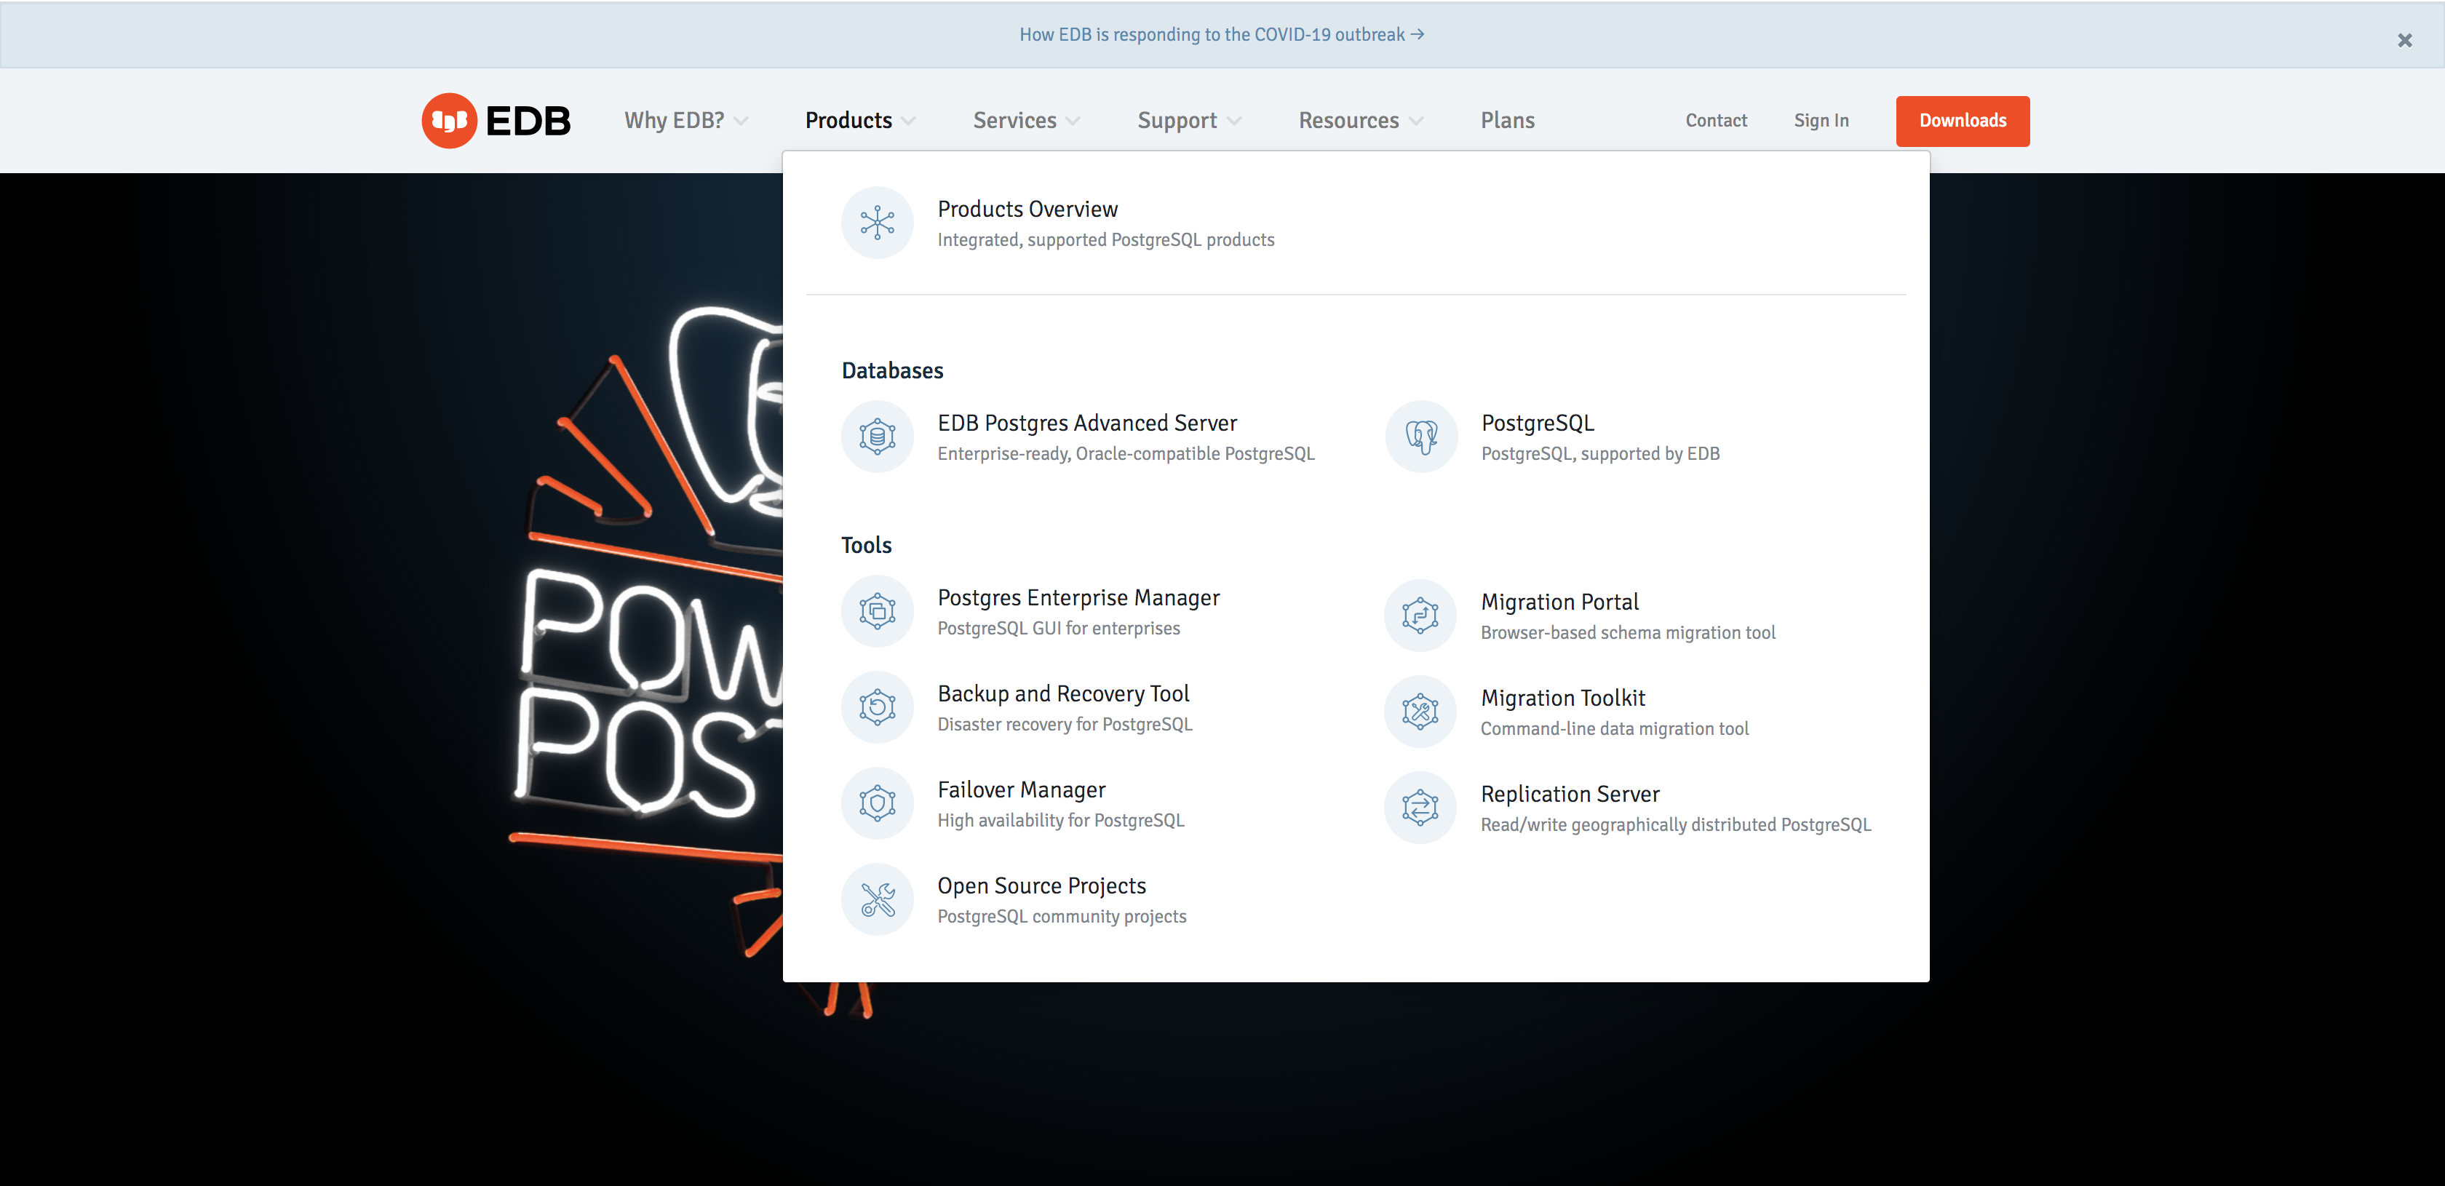The image size is (2445, 1186).
Task: Open the Services menu label
Action: pos(1014,121)
